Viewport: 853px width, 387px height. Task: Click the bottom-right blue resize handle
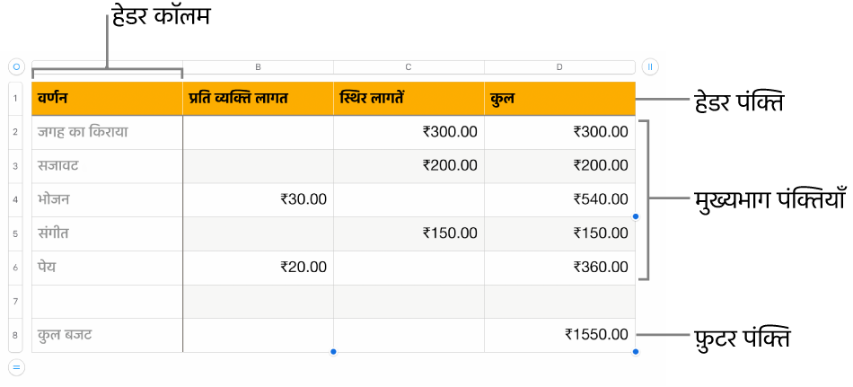(x=636, y=352)
